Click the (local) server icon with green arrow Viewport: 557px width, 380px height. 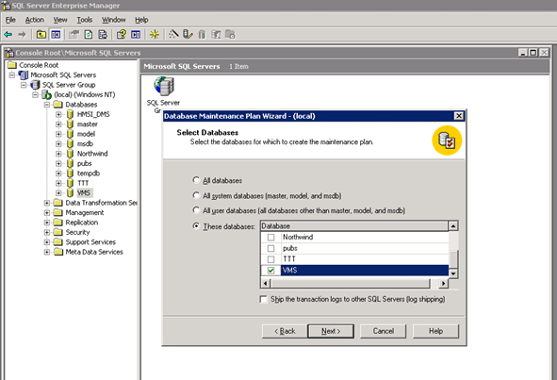pos(46,94)
